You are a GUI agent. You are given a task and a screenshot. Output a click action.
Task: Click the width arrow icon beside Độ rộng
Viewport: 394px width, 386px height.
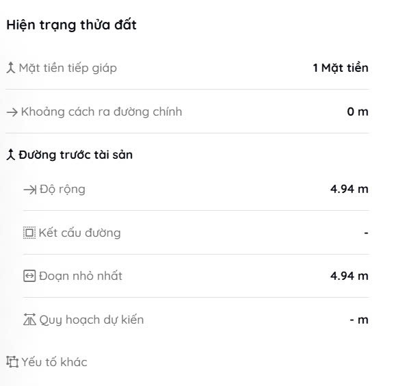pos(30,190)
